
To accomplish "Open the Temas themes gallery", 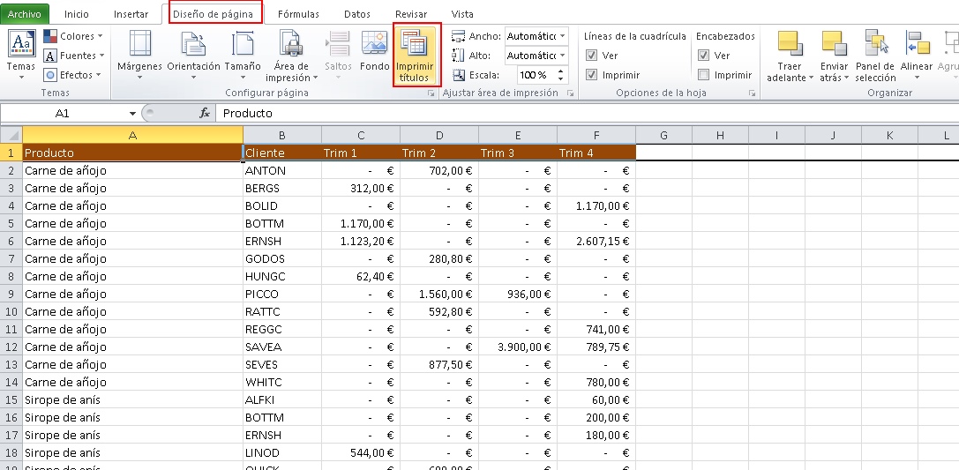I will (21, 46).
